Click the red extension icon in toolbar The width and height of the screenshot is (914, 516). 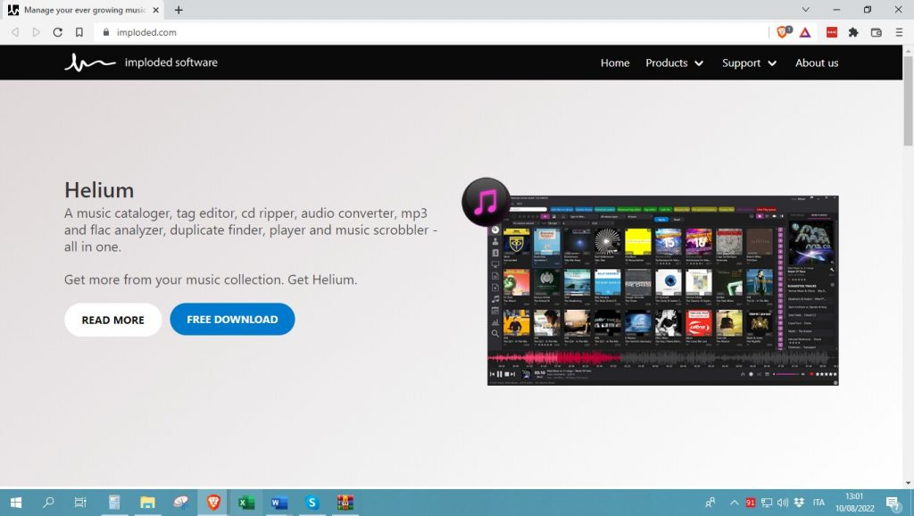tap(832, 32)
